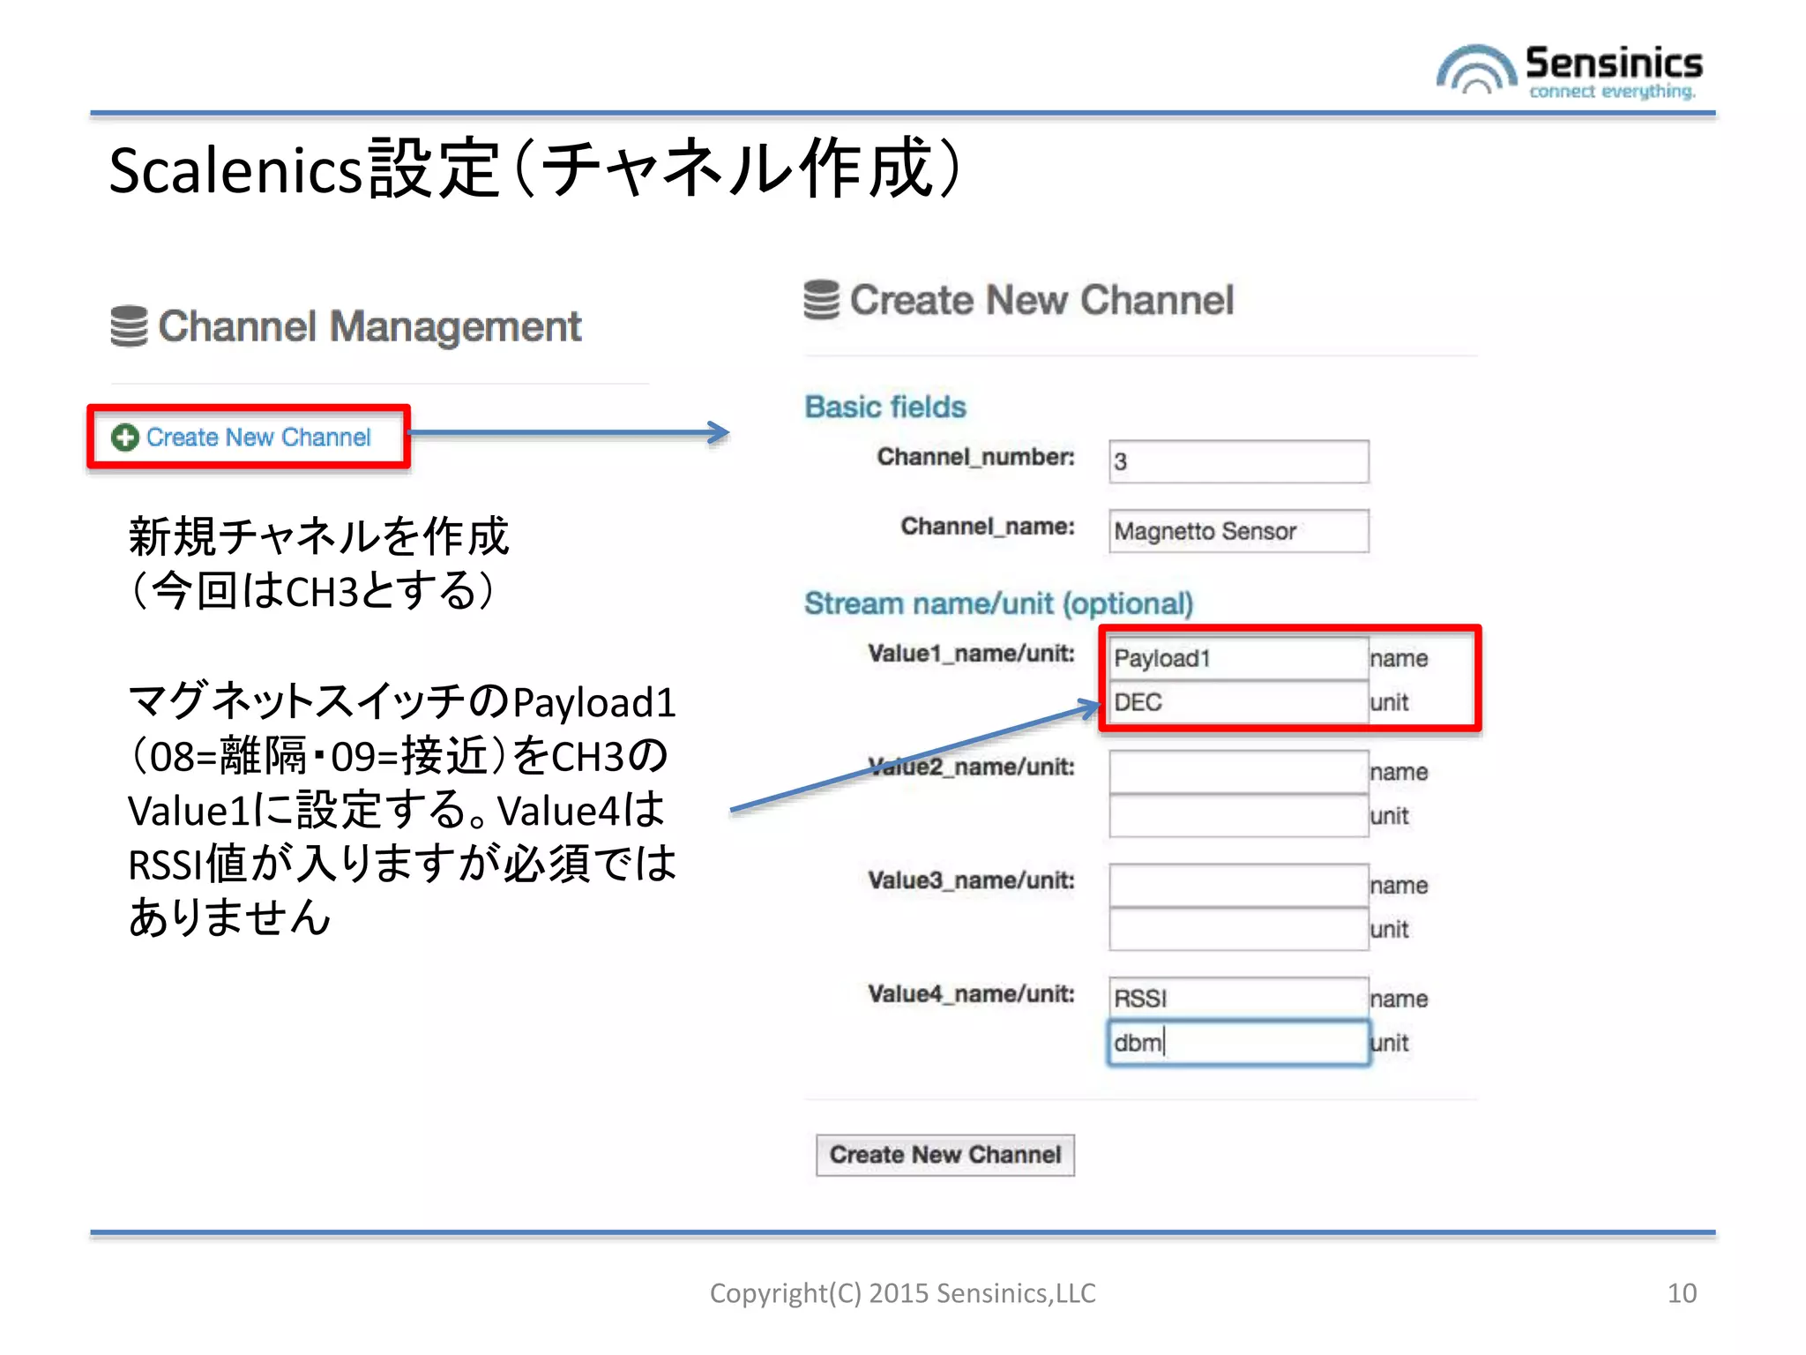Viewport: 1806px width, 1355px height.
Task: Open the Create New Channel link
Action: [x=258, y=437]
